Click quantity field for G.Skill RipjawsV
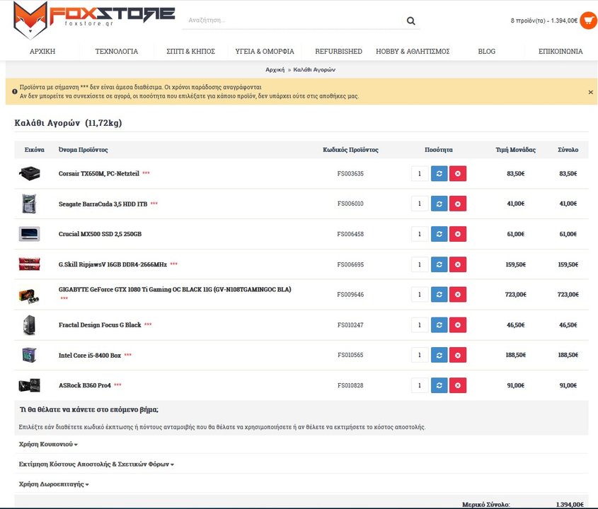 coord(420,264)
